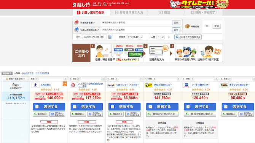The height and width of the screenshot is (143, 255).
Task: Move アート引越センター column left
Action: [183, 79]
